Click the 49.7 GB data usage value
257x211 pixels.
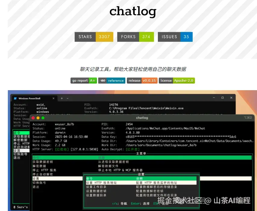(61, 141)
